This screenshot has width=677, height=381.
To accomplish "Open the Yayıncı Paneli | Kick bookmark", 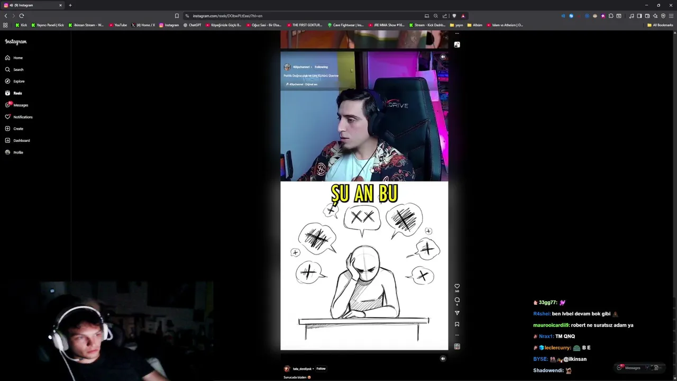I will coord(48,25).
